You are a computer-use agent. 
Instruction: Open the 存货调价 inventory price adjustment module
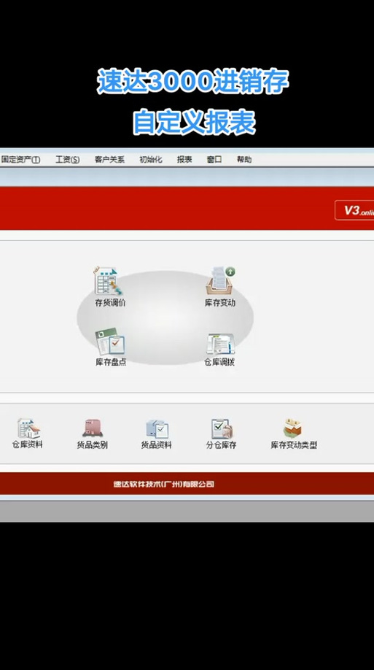tap(109, 286)
